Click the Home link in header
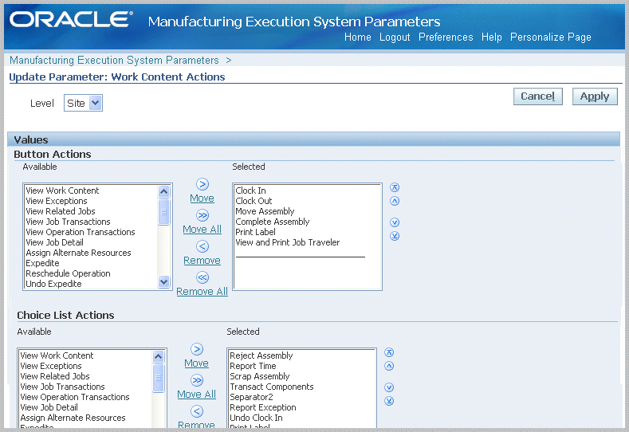Screen dimensions: 629x432 [357, 37]
